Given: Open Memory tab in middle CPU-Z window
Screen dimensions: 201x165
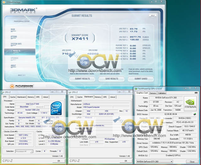Looking at the screenshot, I should 98,97.
